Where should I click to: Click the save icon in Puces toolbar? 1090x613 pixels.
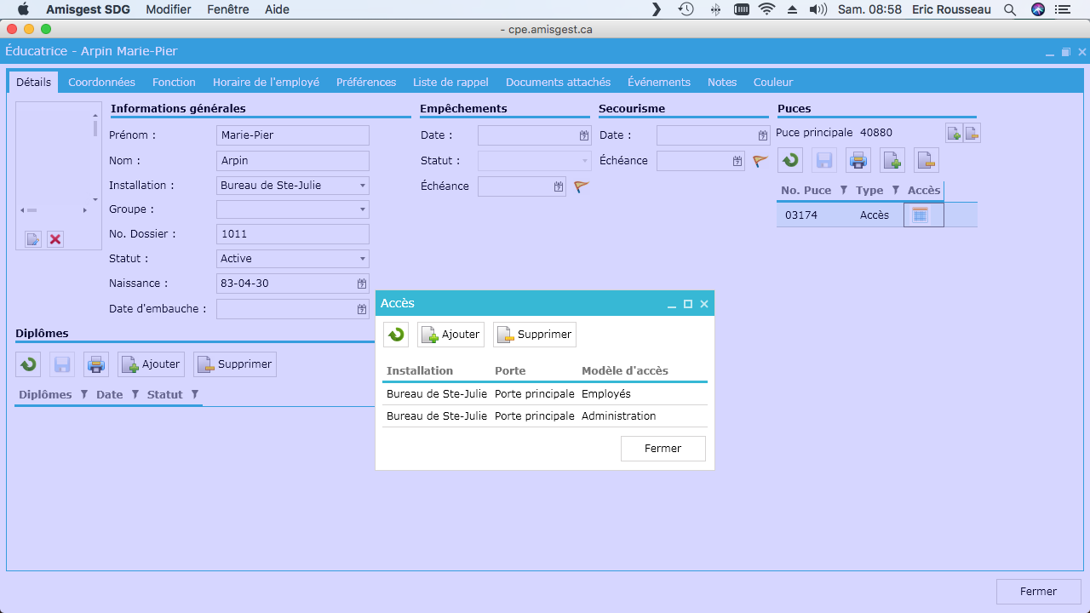click(x=824, y=160)
